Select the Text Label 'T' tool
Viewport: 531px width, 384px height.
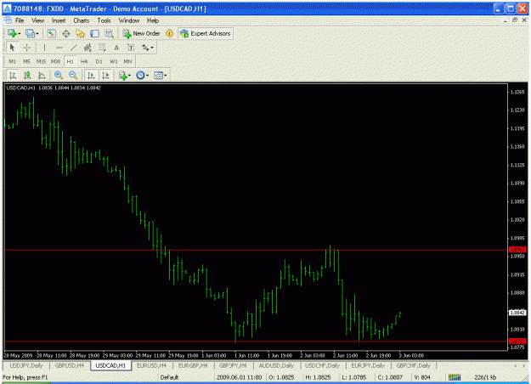point(131,48)
